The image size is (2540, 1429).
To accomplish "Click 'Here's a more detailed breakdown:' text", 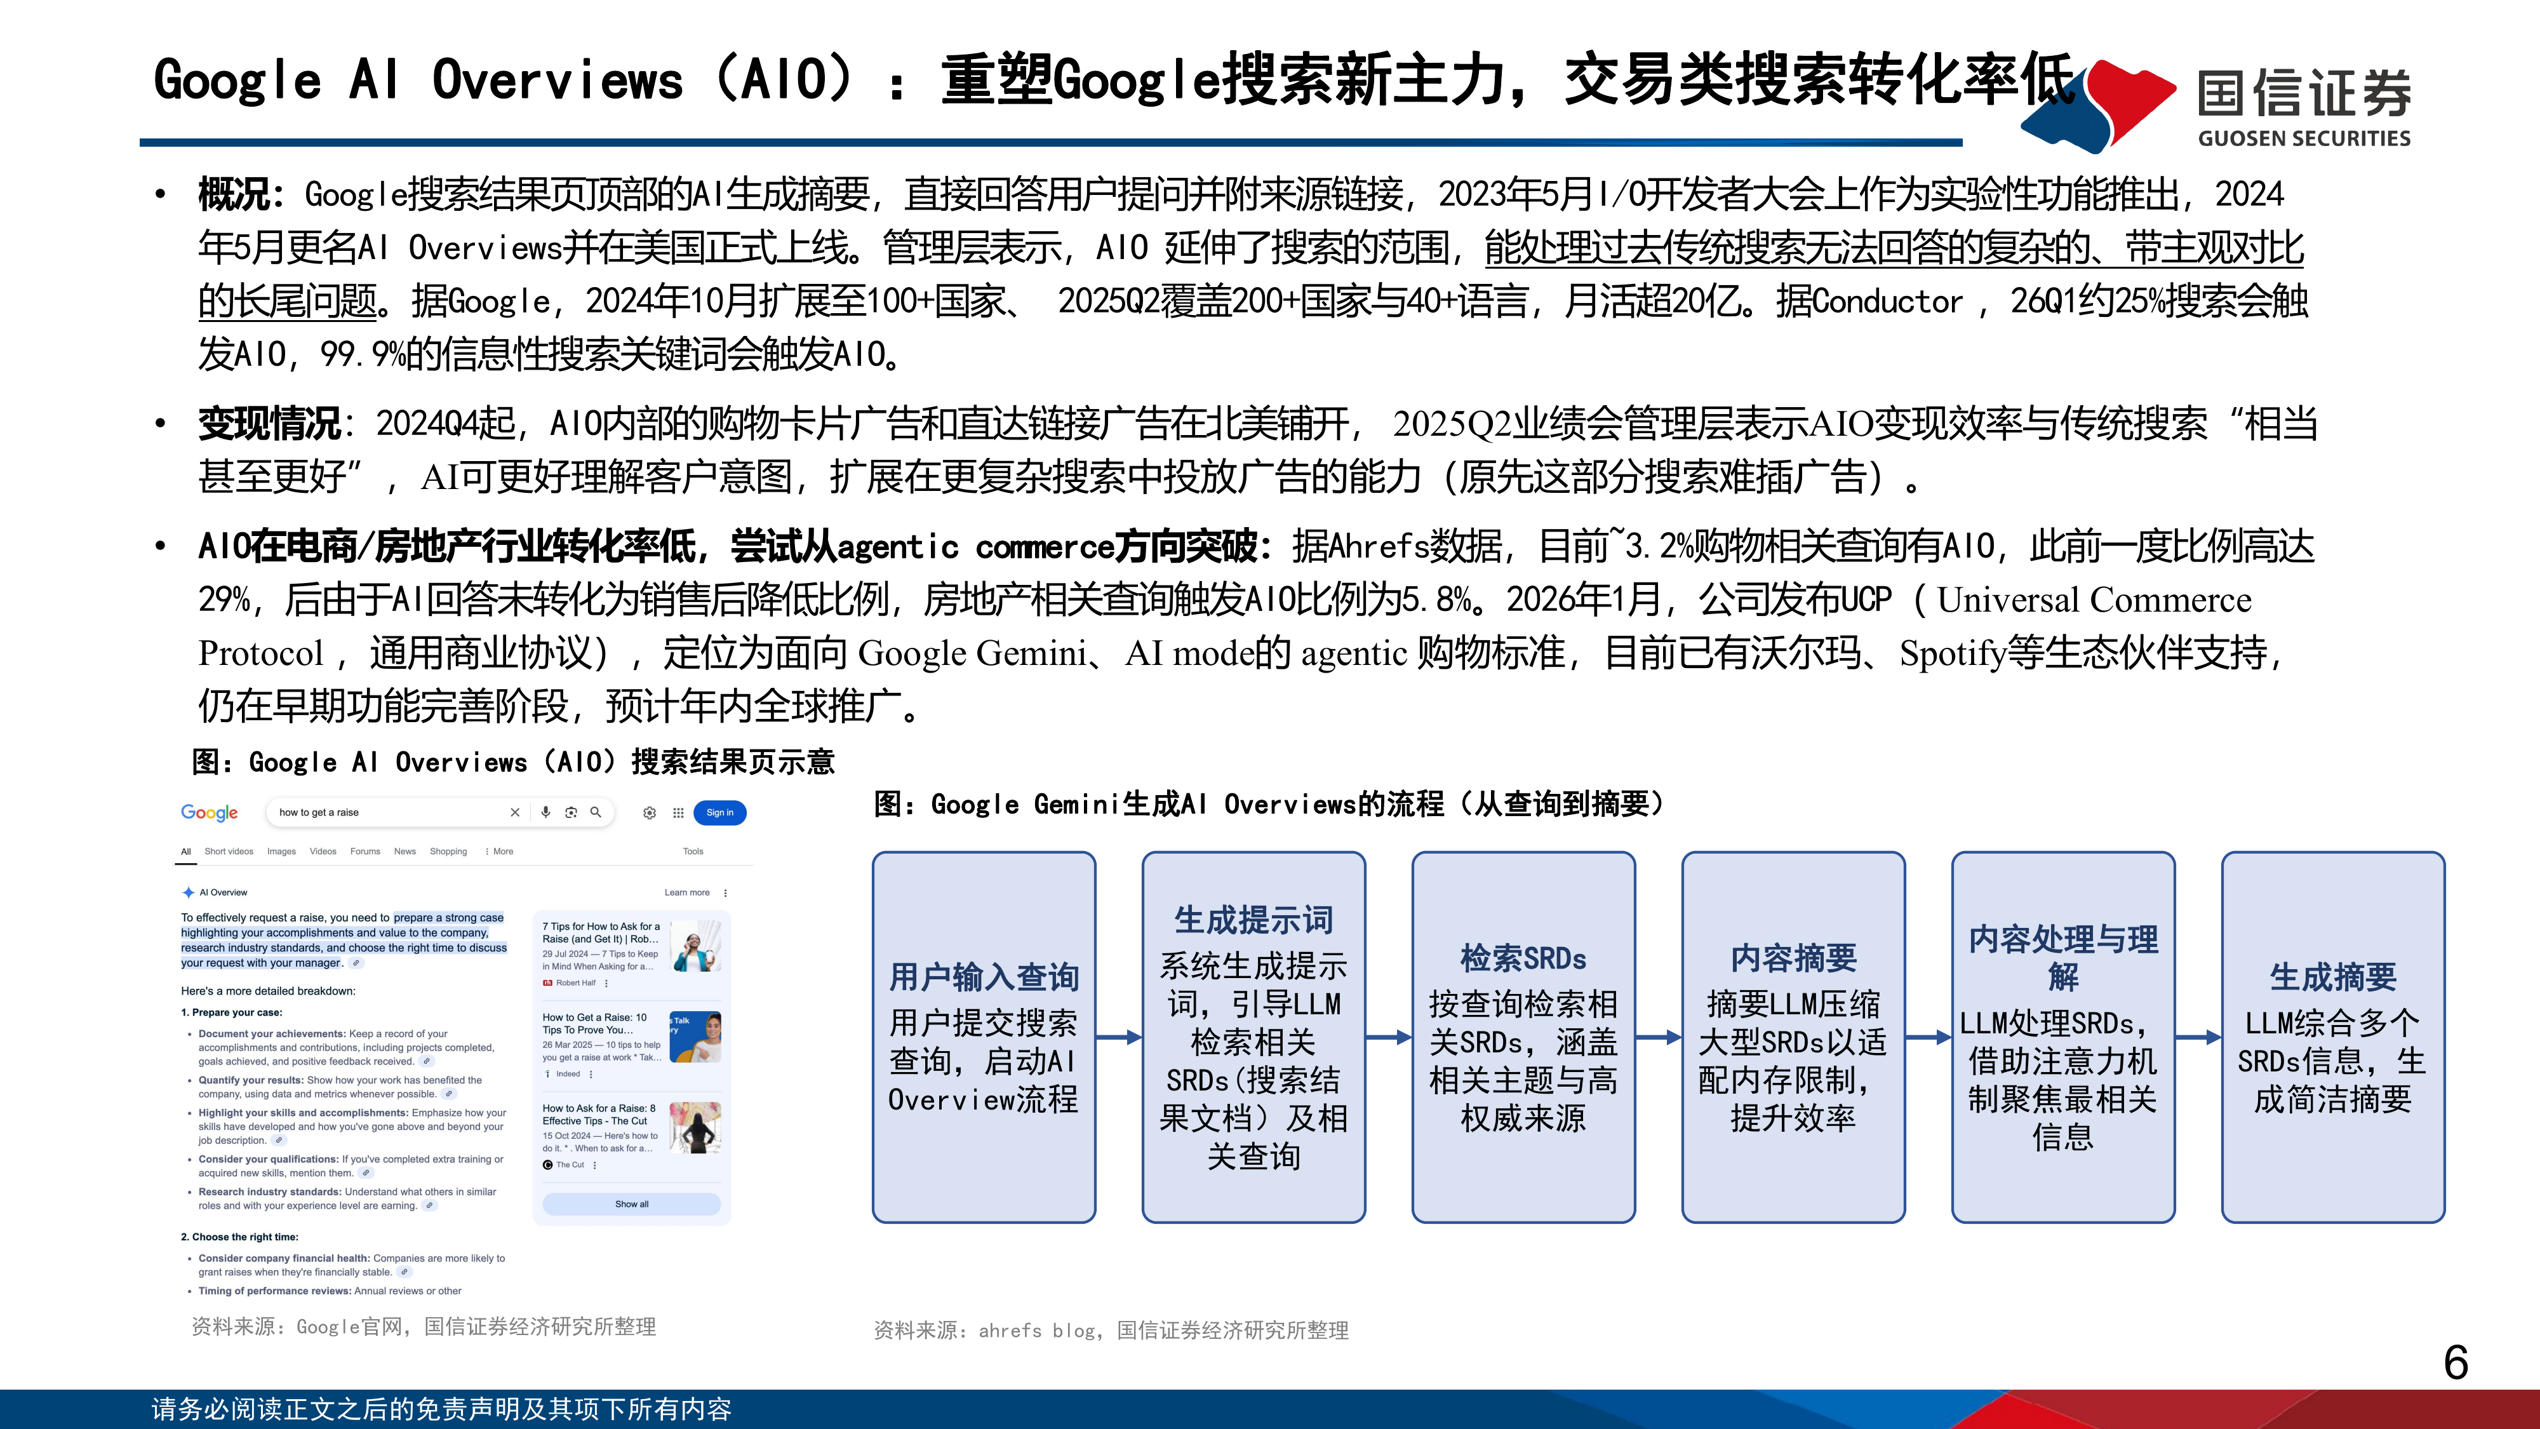I will 268,991.
